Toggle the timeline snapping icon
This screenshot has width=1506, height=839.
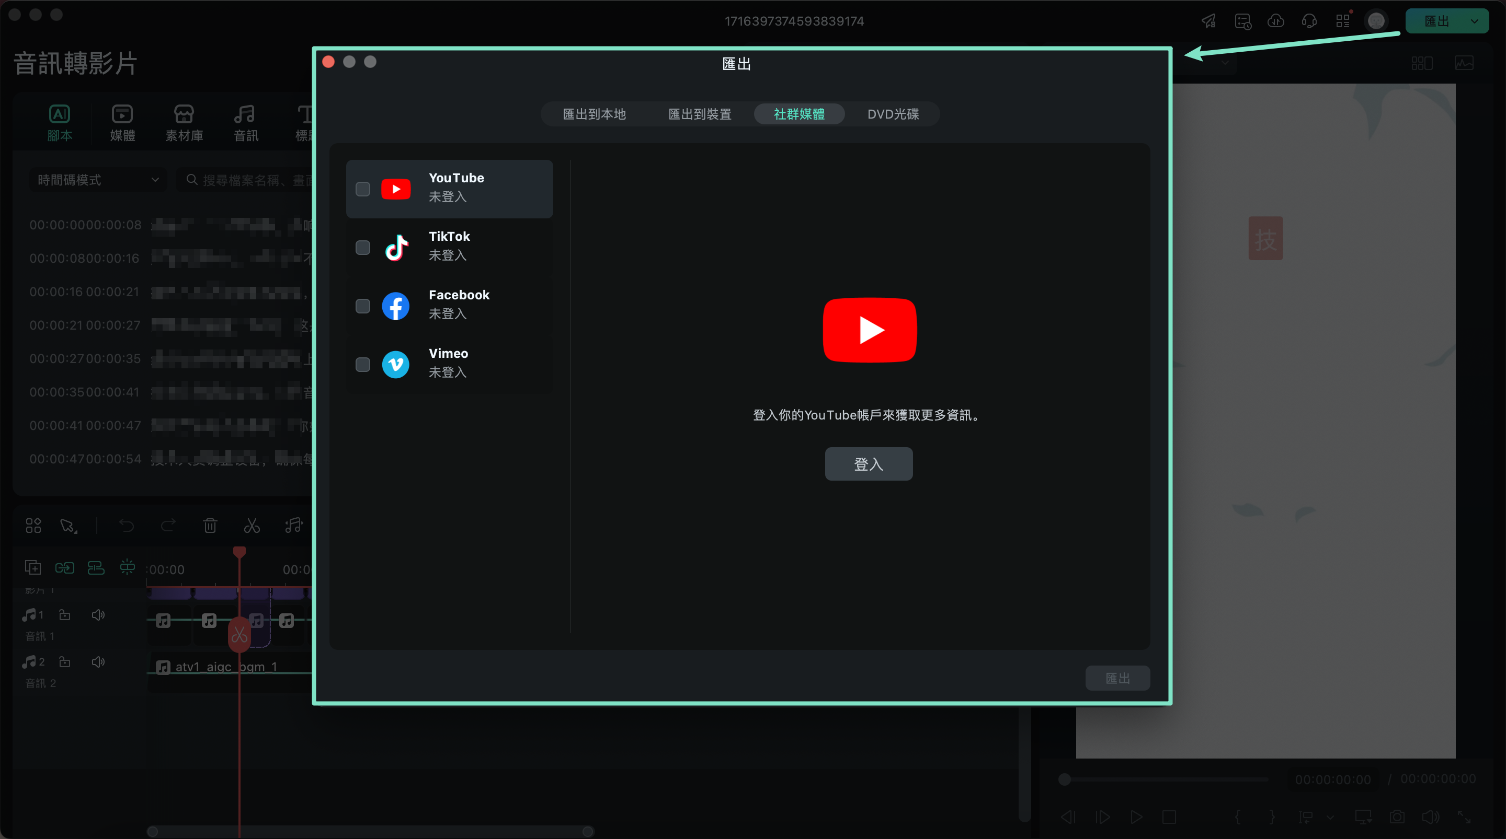click(127, 567)
